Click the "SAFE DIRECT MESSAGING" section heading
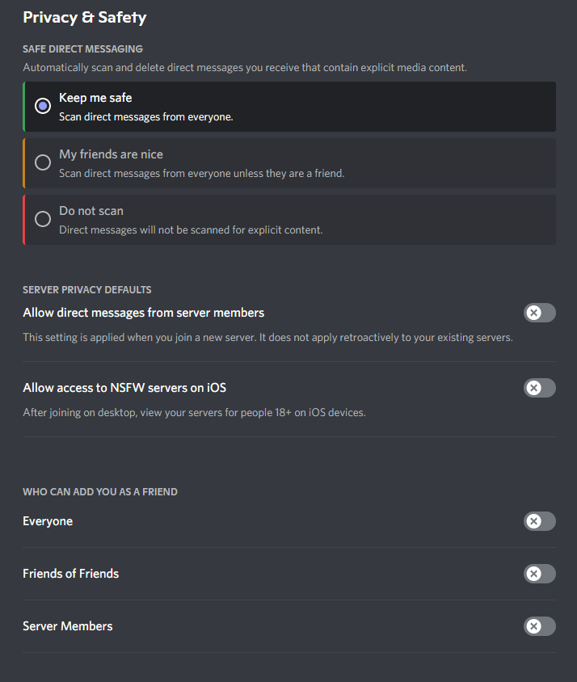 point(82,48)
